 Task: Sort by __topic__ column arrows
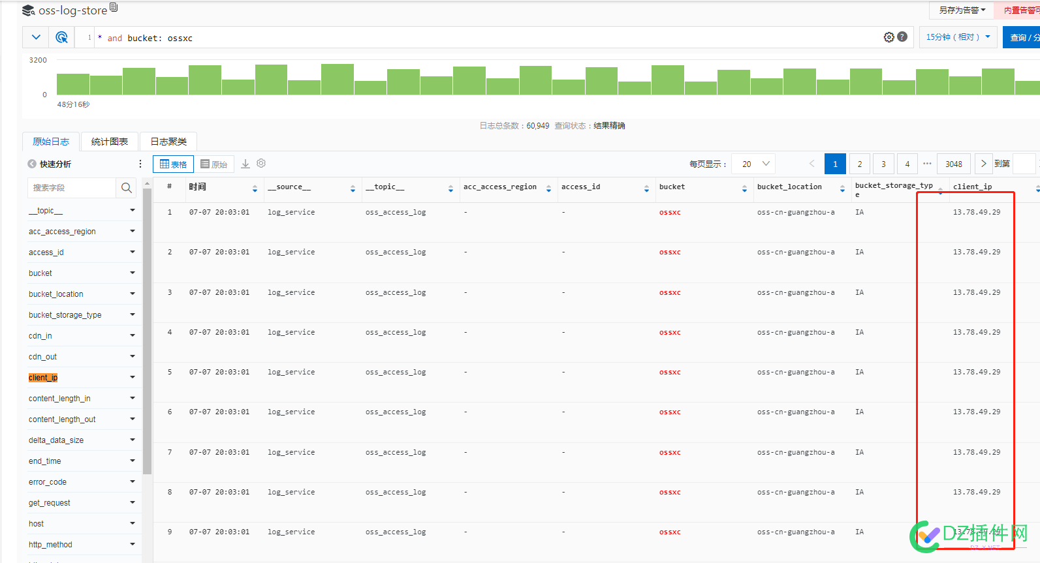coord(450,189)
